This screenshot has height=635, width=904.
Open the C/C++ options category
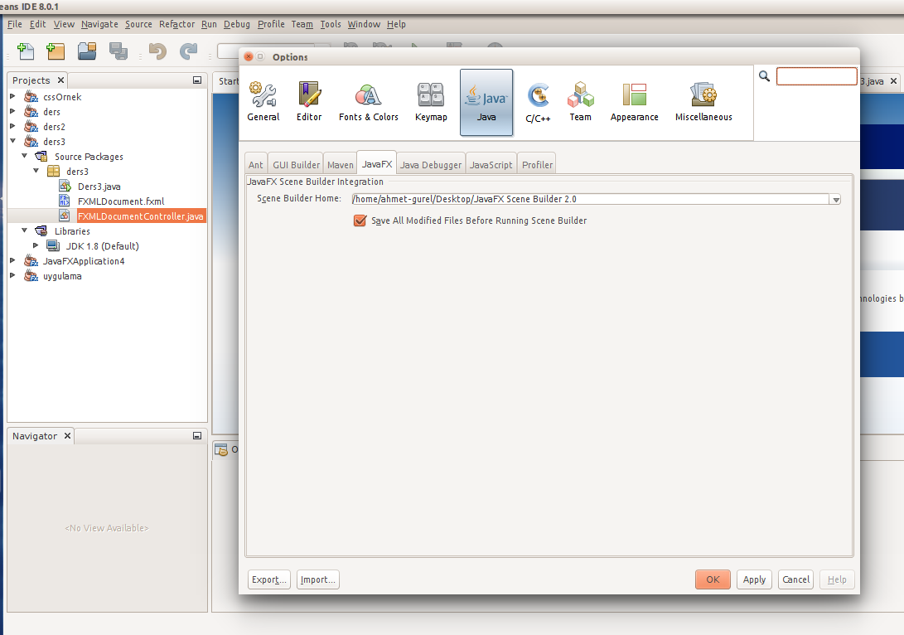click(538, 102)
